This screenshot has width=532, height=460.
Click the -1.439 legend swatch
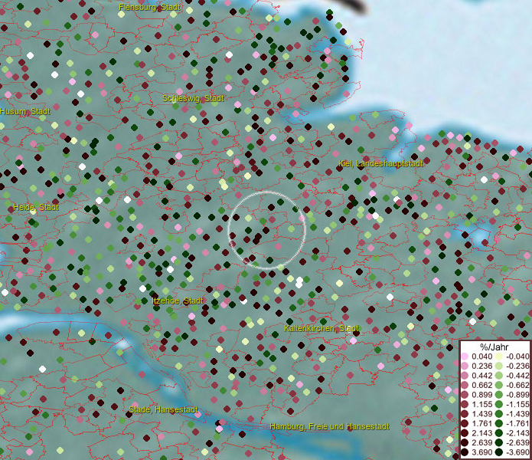click(499, 414)
